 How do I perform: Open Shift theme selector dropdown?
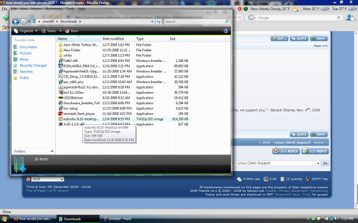pos(48,180)
